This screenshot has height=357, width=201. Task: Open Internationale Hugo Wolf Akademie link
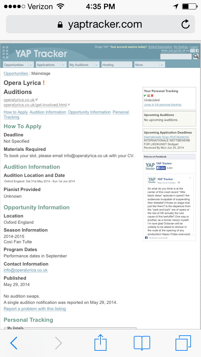[166, 137]
